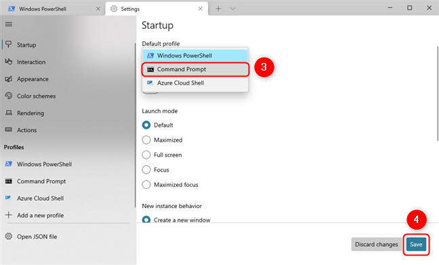This screenshot has height=265, width=439.
Task: Click the Save button
Action: [416, 244]
